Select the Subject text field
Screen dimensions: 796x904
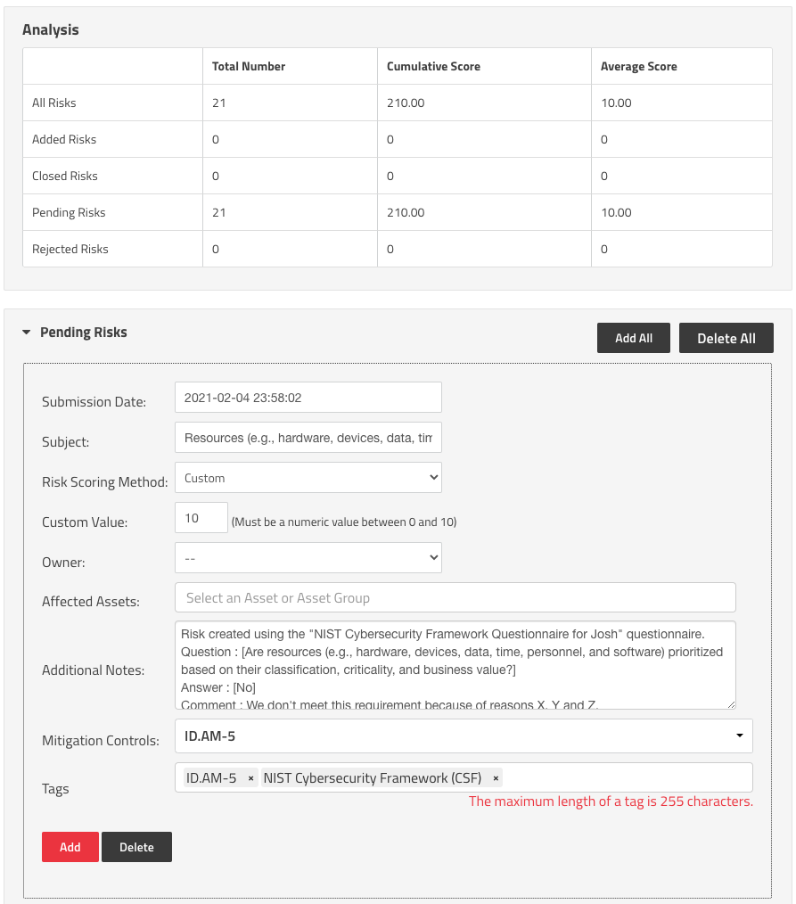coord(308,437)
